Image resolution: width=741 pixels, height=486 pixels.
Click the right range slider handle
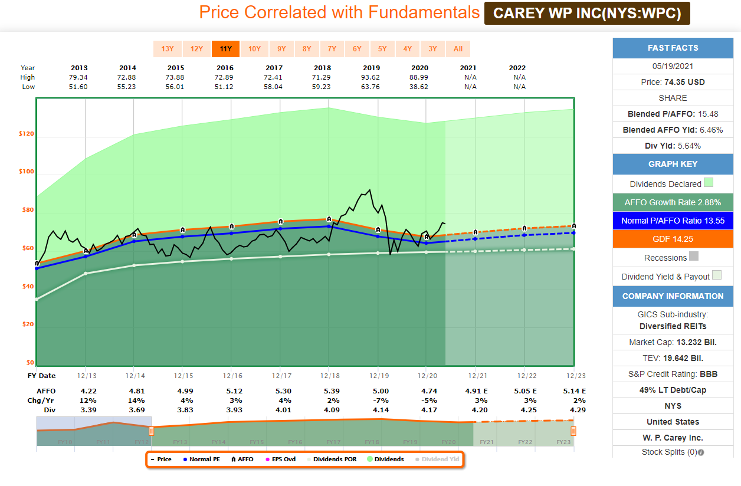[x=573, y=431]
